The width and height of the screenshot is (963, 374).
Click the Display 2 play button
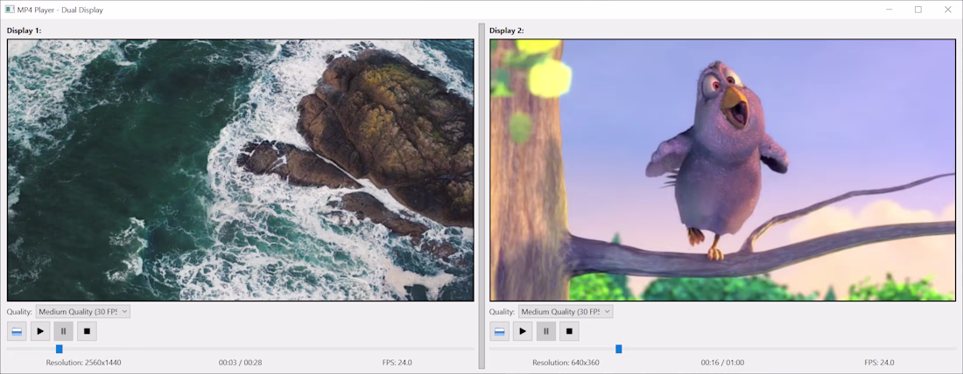pos(523,331)
